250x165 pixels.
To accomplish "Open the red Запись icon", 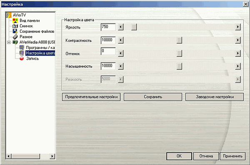I will 22,58.
